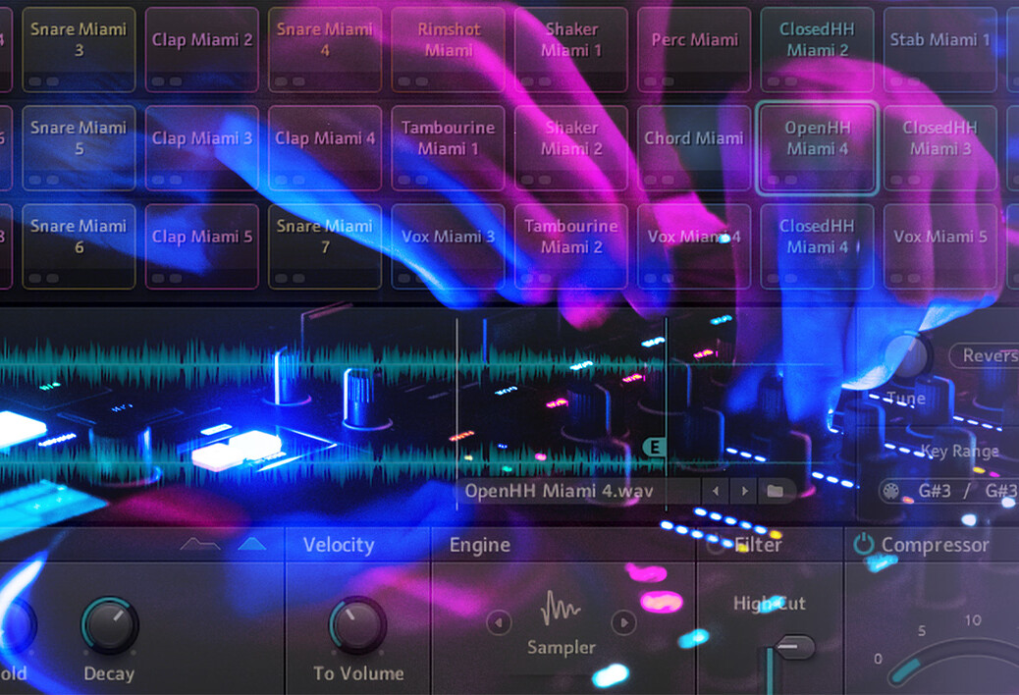Image resolution: width=1019 pixels, height=695 pixels.
Task: Switch to next engine with right arrow
Action: coord(623,623)
